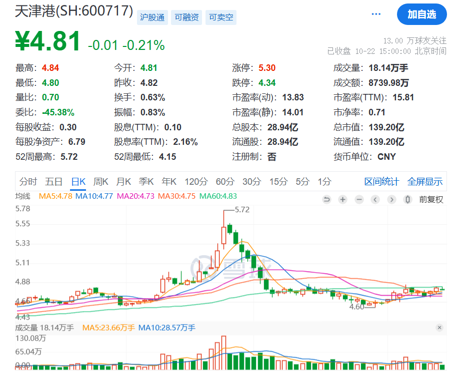Click the 股息率(TTM) 2.16% value

[x=185, y=142]
